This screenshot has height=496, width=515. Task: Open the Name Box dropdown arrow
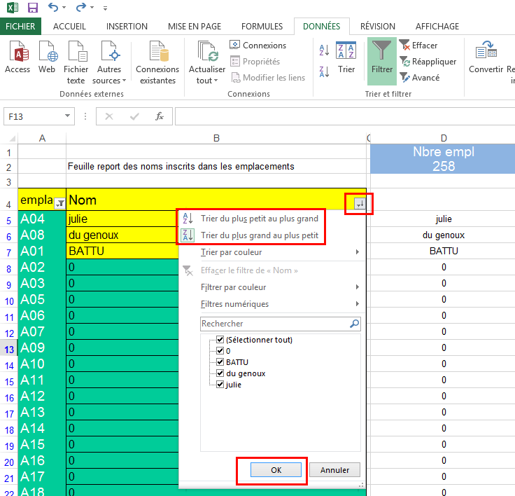click(68, 116)
